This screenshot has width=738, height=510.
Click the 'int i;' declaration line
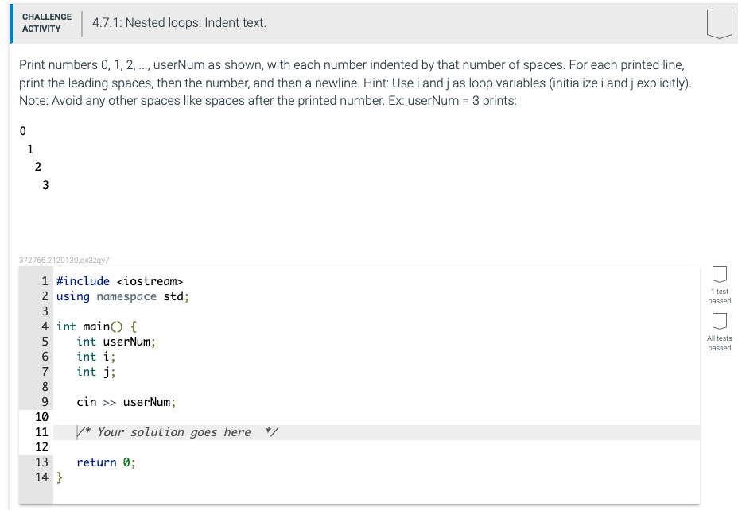pos(96,357)
